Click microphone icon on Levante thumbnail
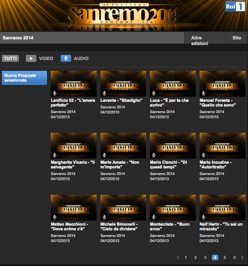The height and width of the screenshot is (266, 248). (104, 93)
